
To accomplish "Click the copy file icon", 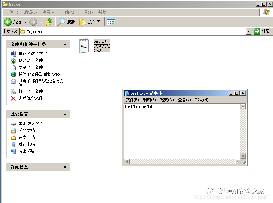I will 13,67.
